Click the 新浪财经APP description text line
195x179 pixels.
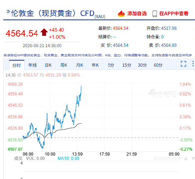98,55
